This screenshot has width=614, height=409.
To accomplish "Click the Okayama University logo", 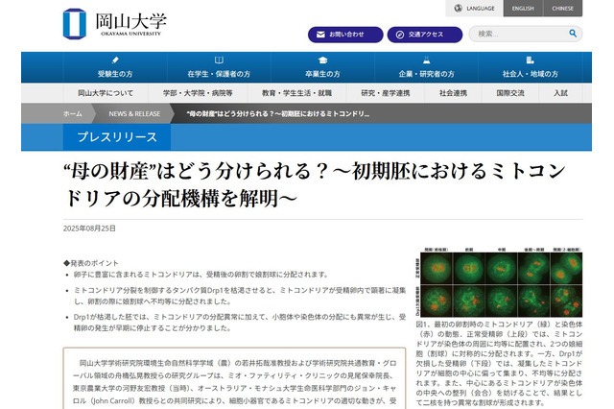I will (x=115, y=24).
